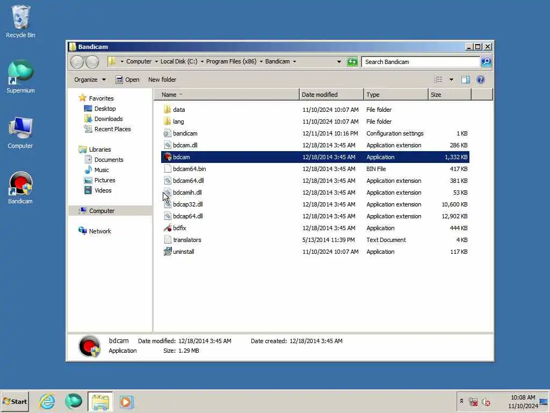The image size is (550, 413).
Task: Select the bdcap32.dll file name
Action: tap(187, 204)
